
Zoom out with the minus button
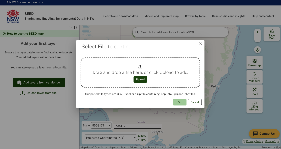click(x=257, y=39)
